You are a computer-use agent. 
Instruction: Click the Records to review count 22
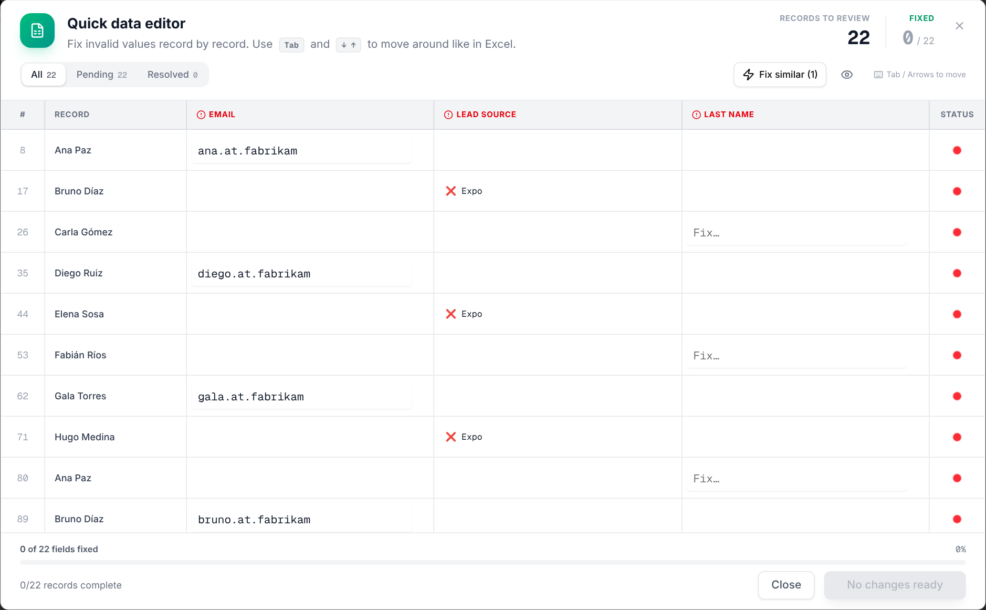tap(858, 37)
